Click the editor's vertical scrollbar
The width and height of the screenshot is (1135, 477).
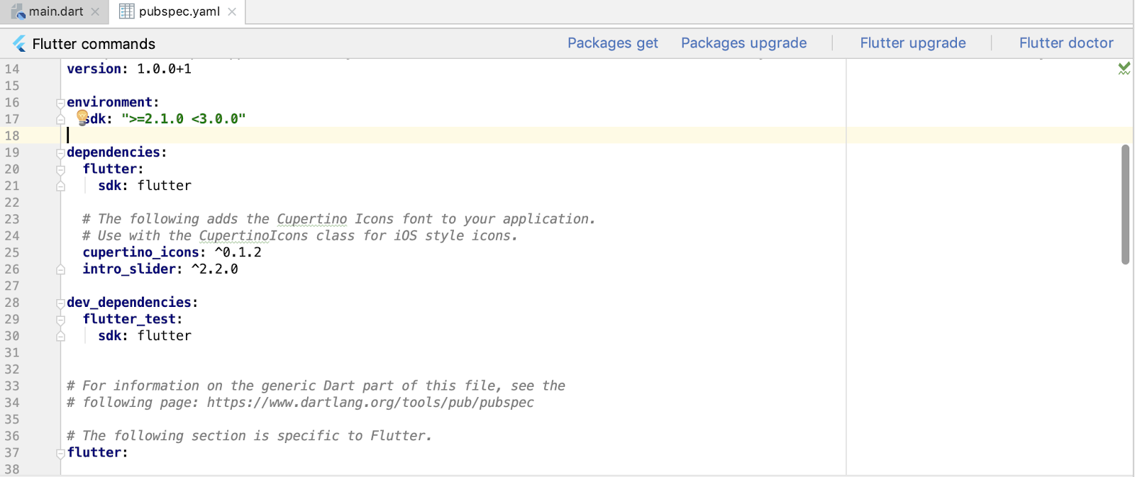[x=1125, y=204]
